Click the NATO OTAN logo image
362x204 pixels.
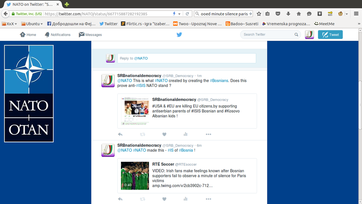pyautogui.click(x=29, y=94)
